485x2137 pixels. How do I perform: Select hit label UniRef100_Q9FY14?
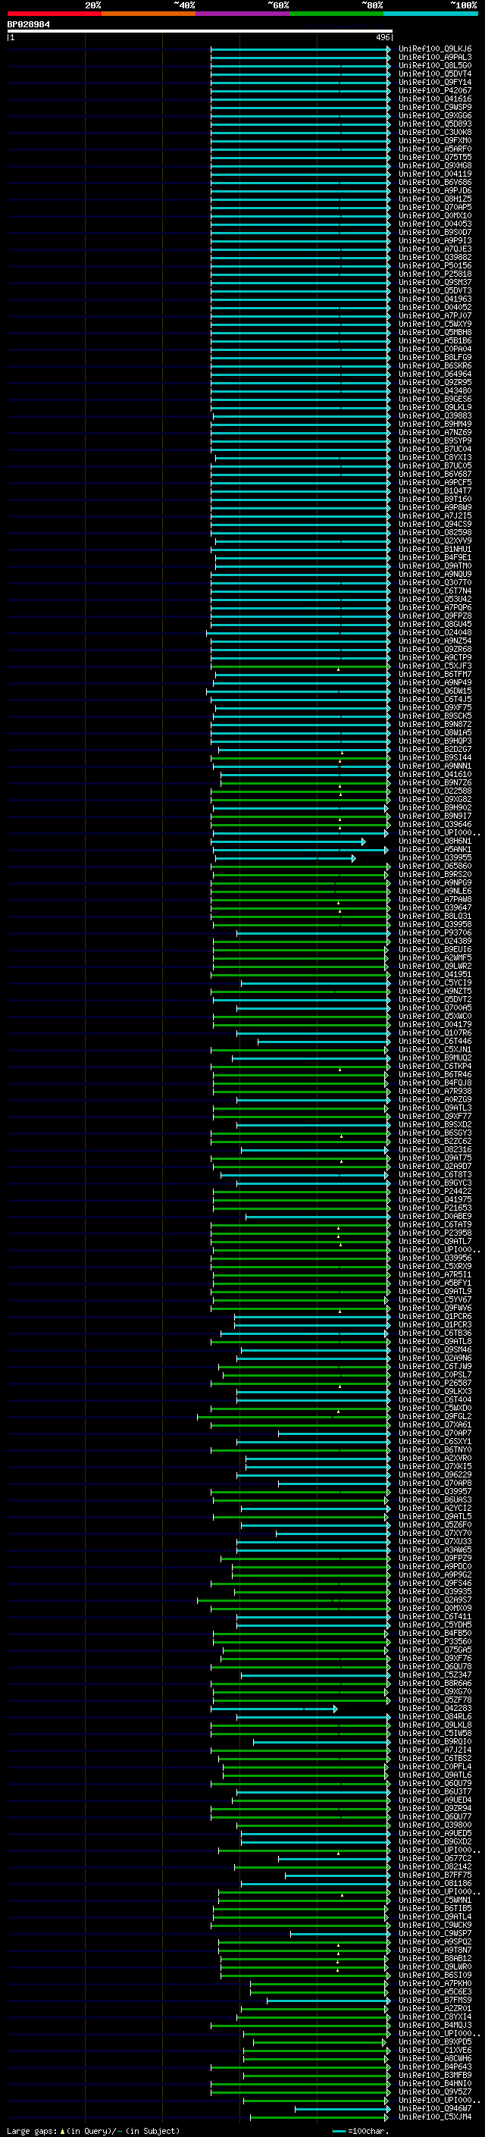[435, 82]
